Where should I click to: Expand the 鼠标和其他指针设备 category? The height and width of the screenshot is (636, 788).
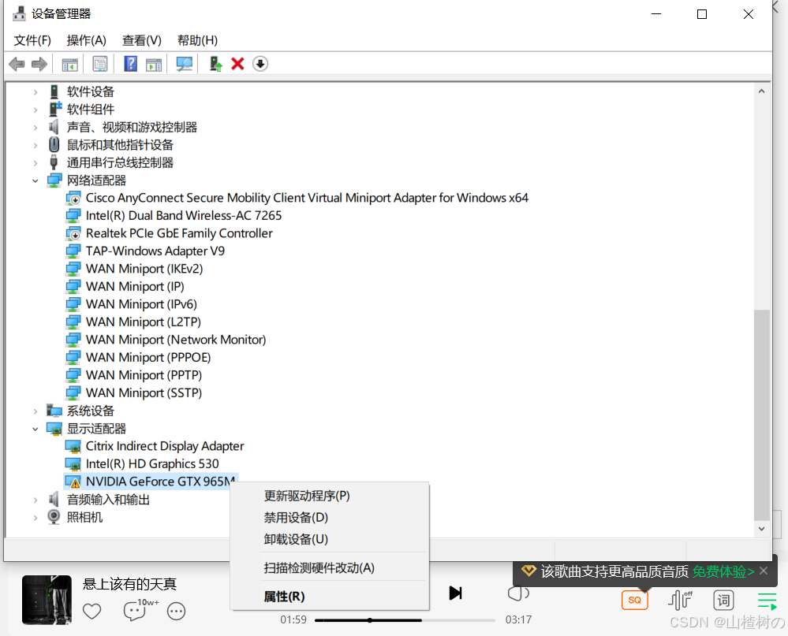tap(35, 145)
